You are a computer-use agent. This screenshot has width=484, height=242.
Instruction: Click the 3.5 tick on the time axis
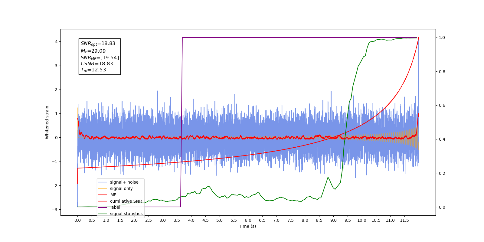click(x=177, y=220)
